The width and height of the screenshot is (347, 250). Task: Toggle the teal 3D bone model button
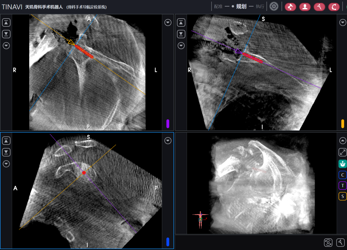pos(343,164)
